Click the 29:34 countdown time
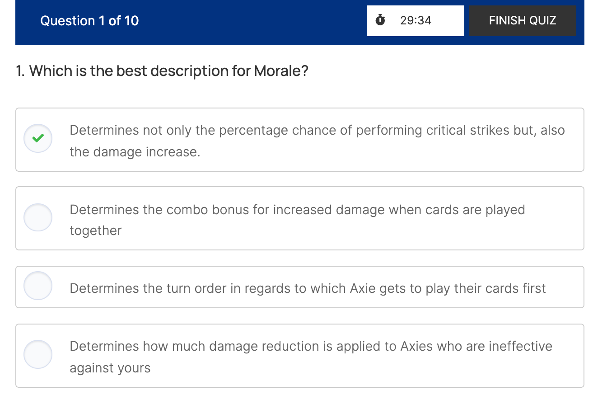607x414 pixels. pyautogui.click(x=416, y=20)
